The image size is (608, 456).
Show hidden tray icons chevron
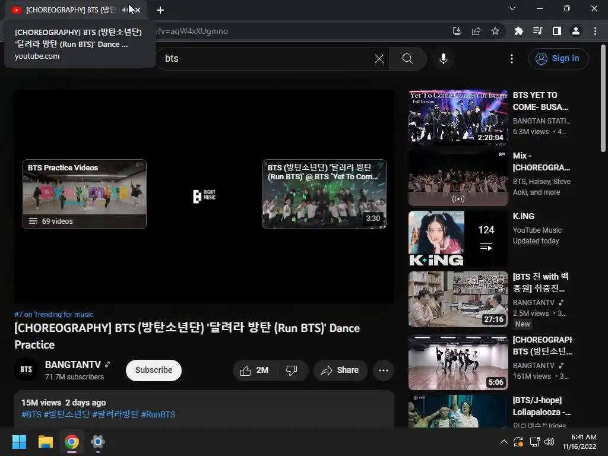click(503, 442)
